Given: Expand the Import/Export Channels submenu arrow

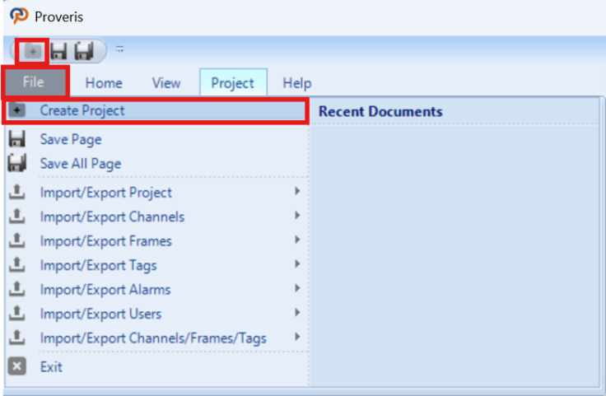Looking at the screenshot, I should pos(297,215).
